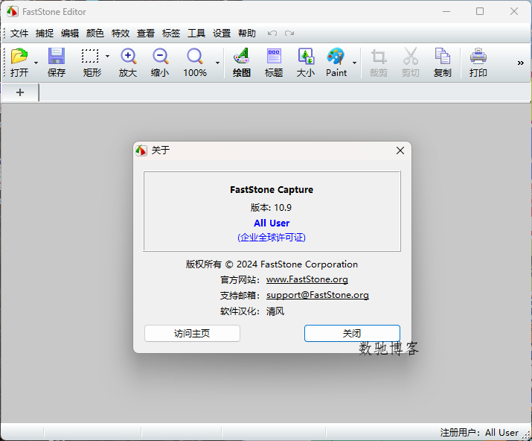Viewport: 532px width, 441px height.
Task: Open the 捕捉 menu
Action: click(x=45, y=34)
